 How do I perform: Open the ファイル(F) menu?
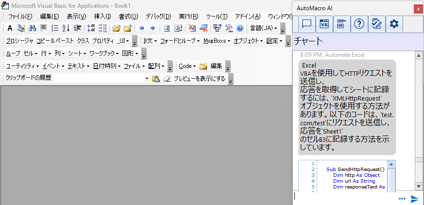click(x=20, y=16)
